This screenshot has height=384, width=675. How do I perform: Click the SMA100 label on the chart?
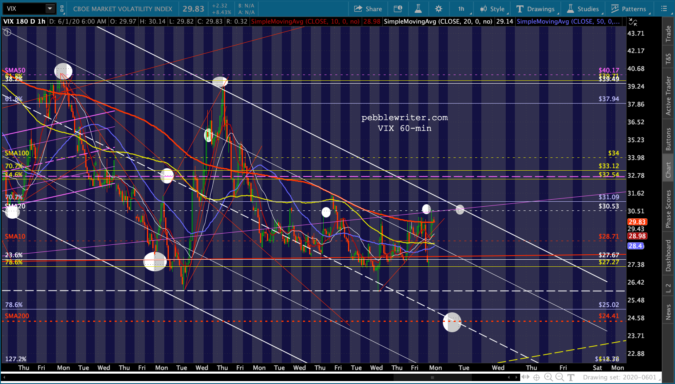17,153
